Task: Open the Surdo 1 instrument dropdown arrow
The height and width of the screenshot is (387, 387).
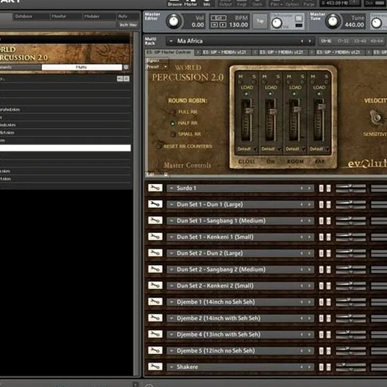Action: [171, 188]
